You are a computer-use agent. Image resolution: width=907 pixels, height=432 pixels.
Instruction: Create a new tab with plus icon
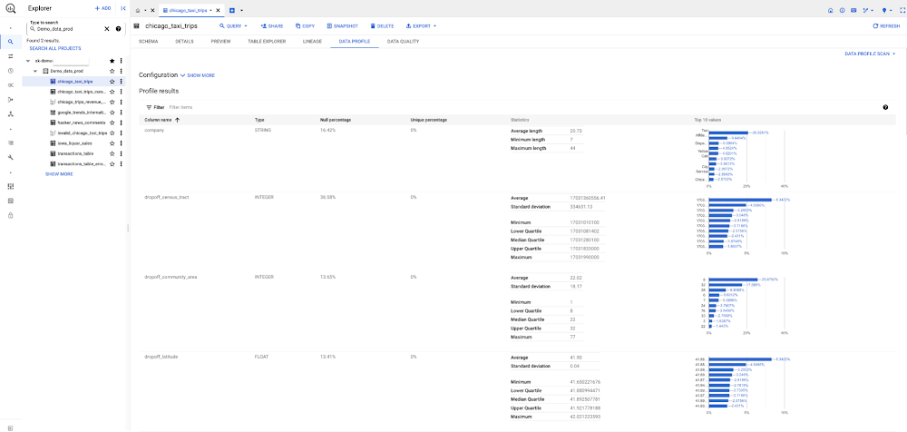(232, 10)
